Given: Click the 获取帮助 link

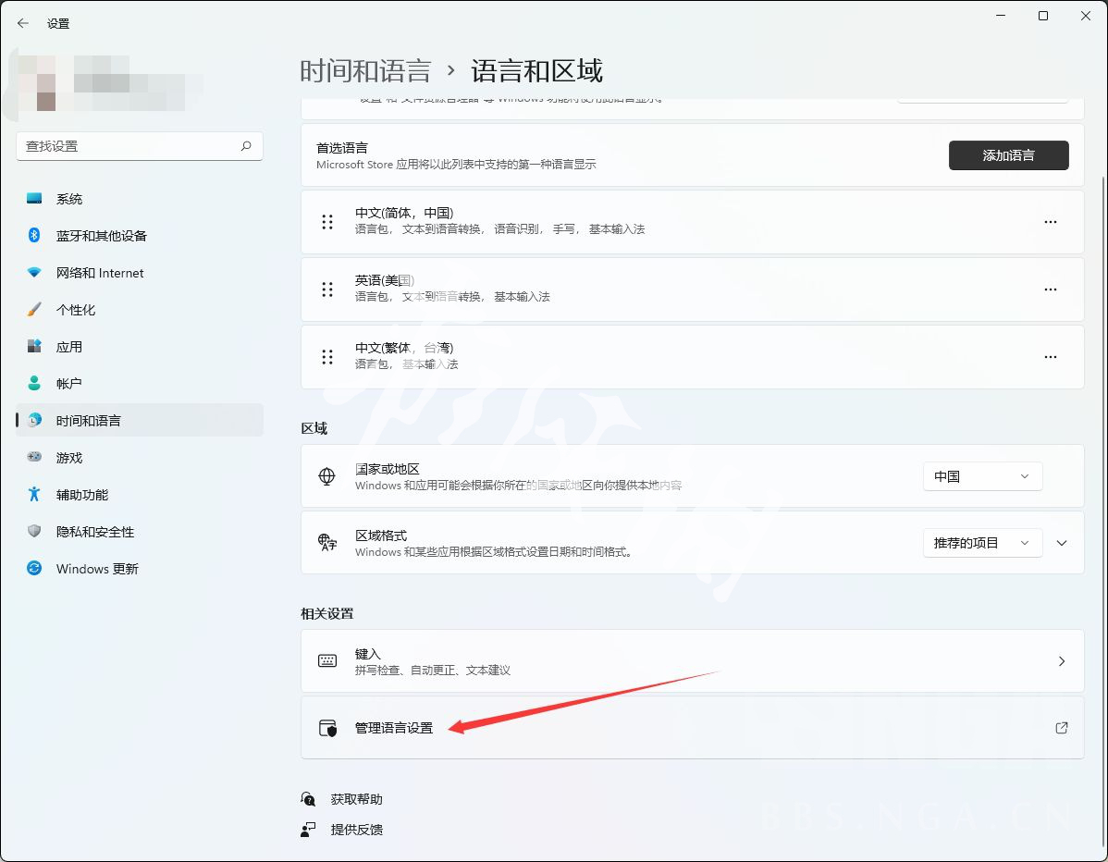Looking at the screenshot, I should click(356, 799).
